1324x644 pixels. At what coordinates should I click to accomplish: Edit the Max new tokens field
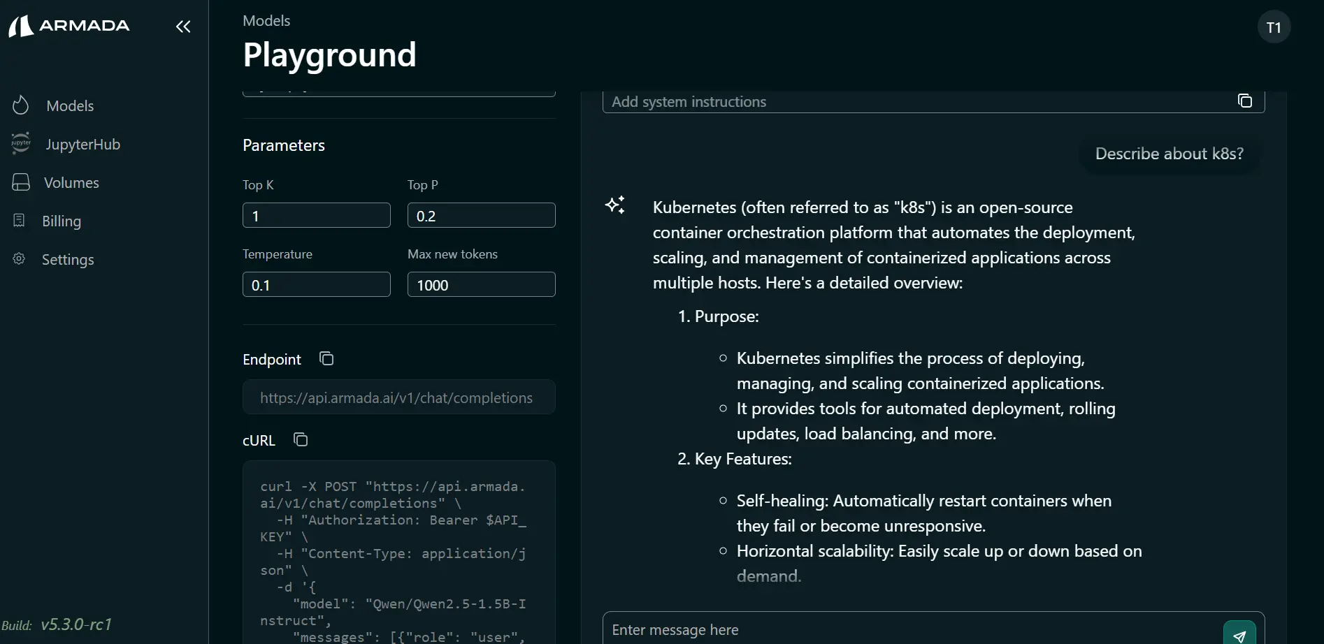point(482,284)
